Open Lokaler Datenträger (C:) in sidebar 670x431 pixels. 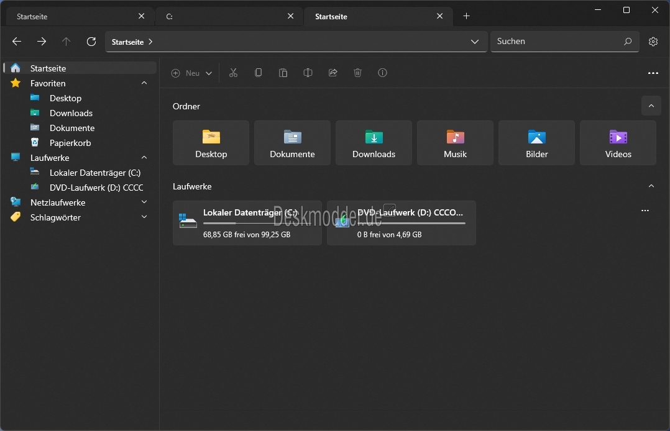coord(80,173)
